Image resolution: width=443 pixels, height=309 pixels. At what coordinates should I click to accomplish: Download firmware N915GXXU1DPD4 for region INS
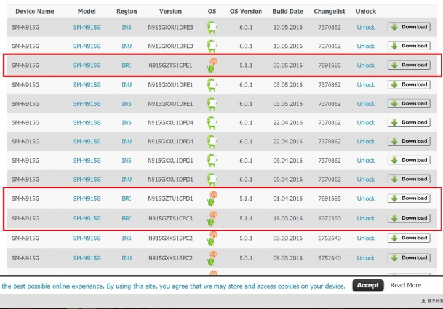(409, 122)
